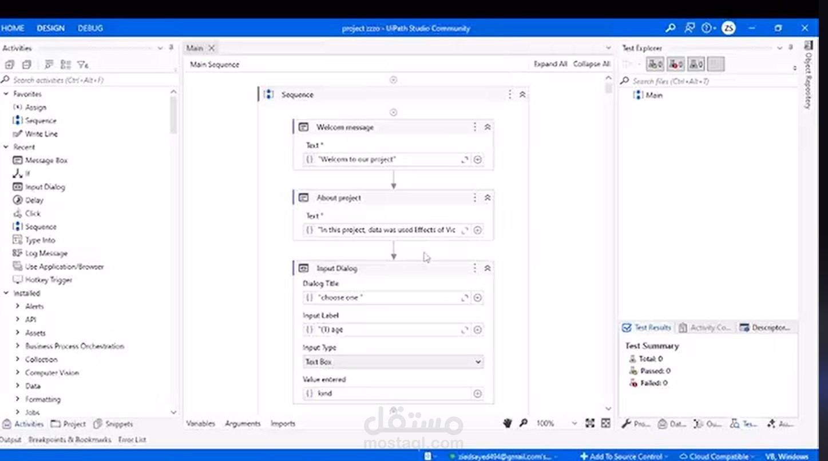
Task: Click the group-by list icon in Activities toolbar
Action: click(x=66, y=65)
